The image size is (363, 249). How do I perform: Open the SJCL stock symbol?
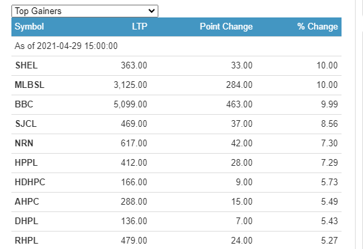click(25, 123)
